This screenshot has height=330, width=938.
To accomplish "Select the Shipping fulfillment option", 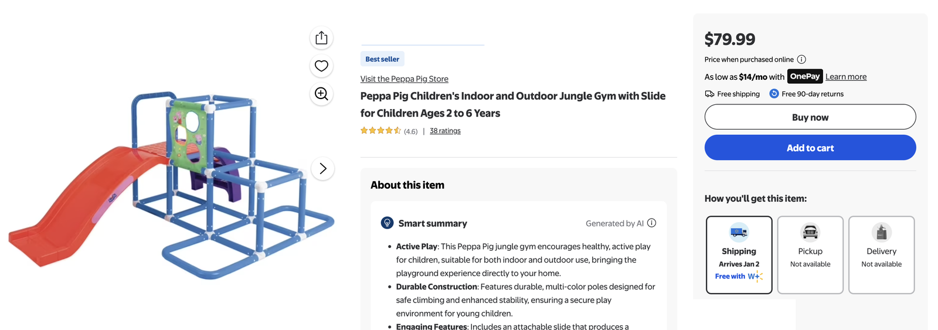I will (x=739, y=255).
